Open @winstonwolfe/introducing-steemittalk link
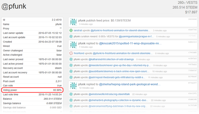 click(109, 94)
